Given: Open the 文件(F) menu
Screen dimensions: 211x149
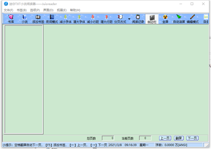Looking at the screenshot, I should tap(8, 10).
